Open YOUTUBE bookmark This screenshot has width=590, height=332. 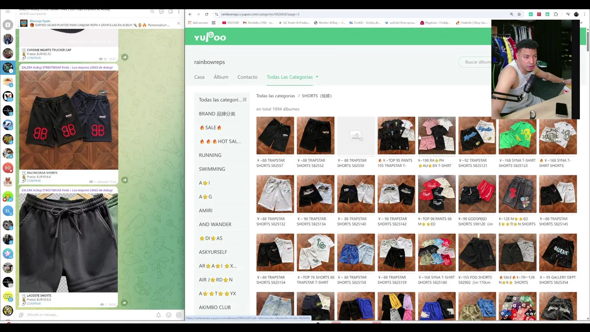coord(230,23)
